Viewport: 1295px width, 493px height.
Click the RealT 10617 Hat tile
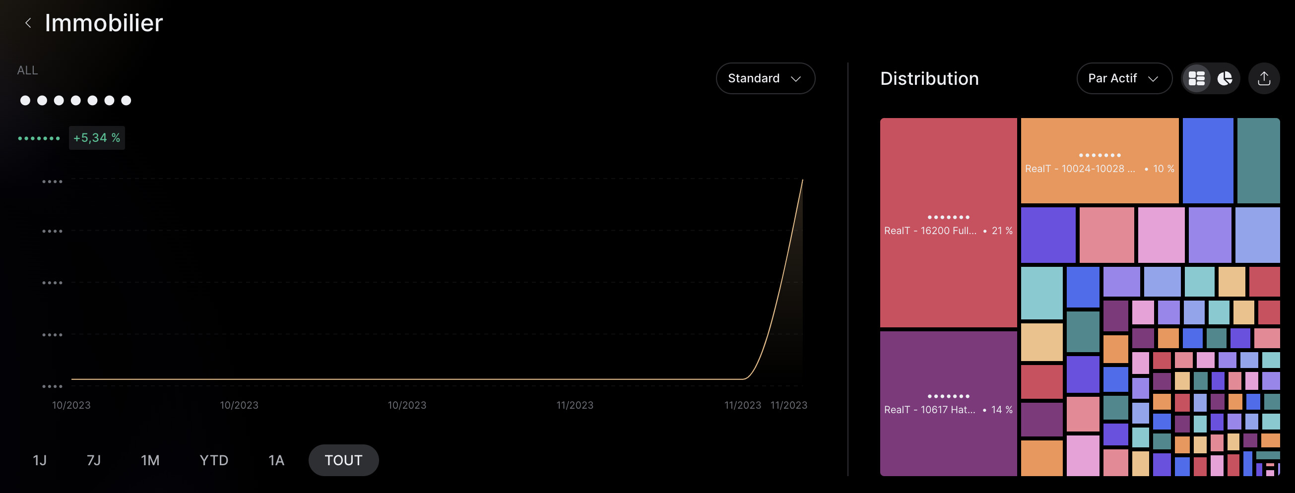click(948, 403)
